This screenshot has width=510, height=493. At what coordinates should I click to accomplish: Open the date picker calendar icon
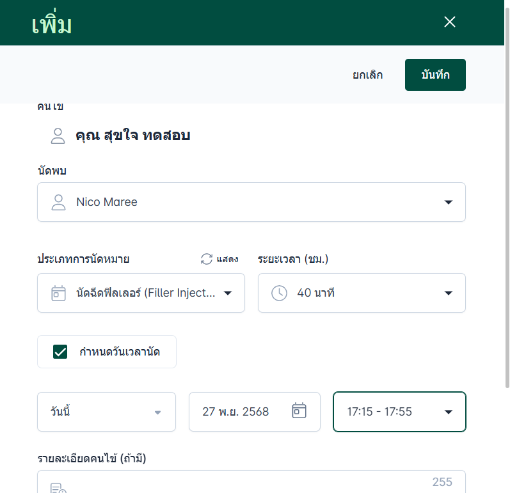click(x=299, y=411)
